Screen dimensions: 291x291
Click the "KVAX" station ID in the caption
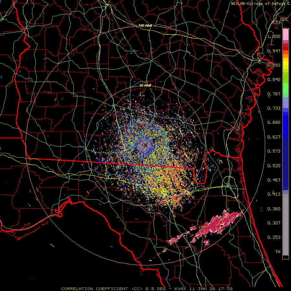coord(180,289)
